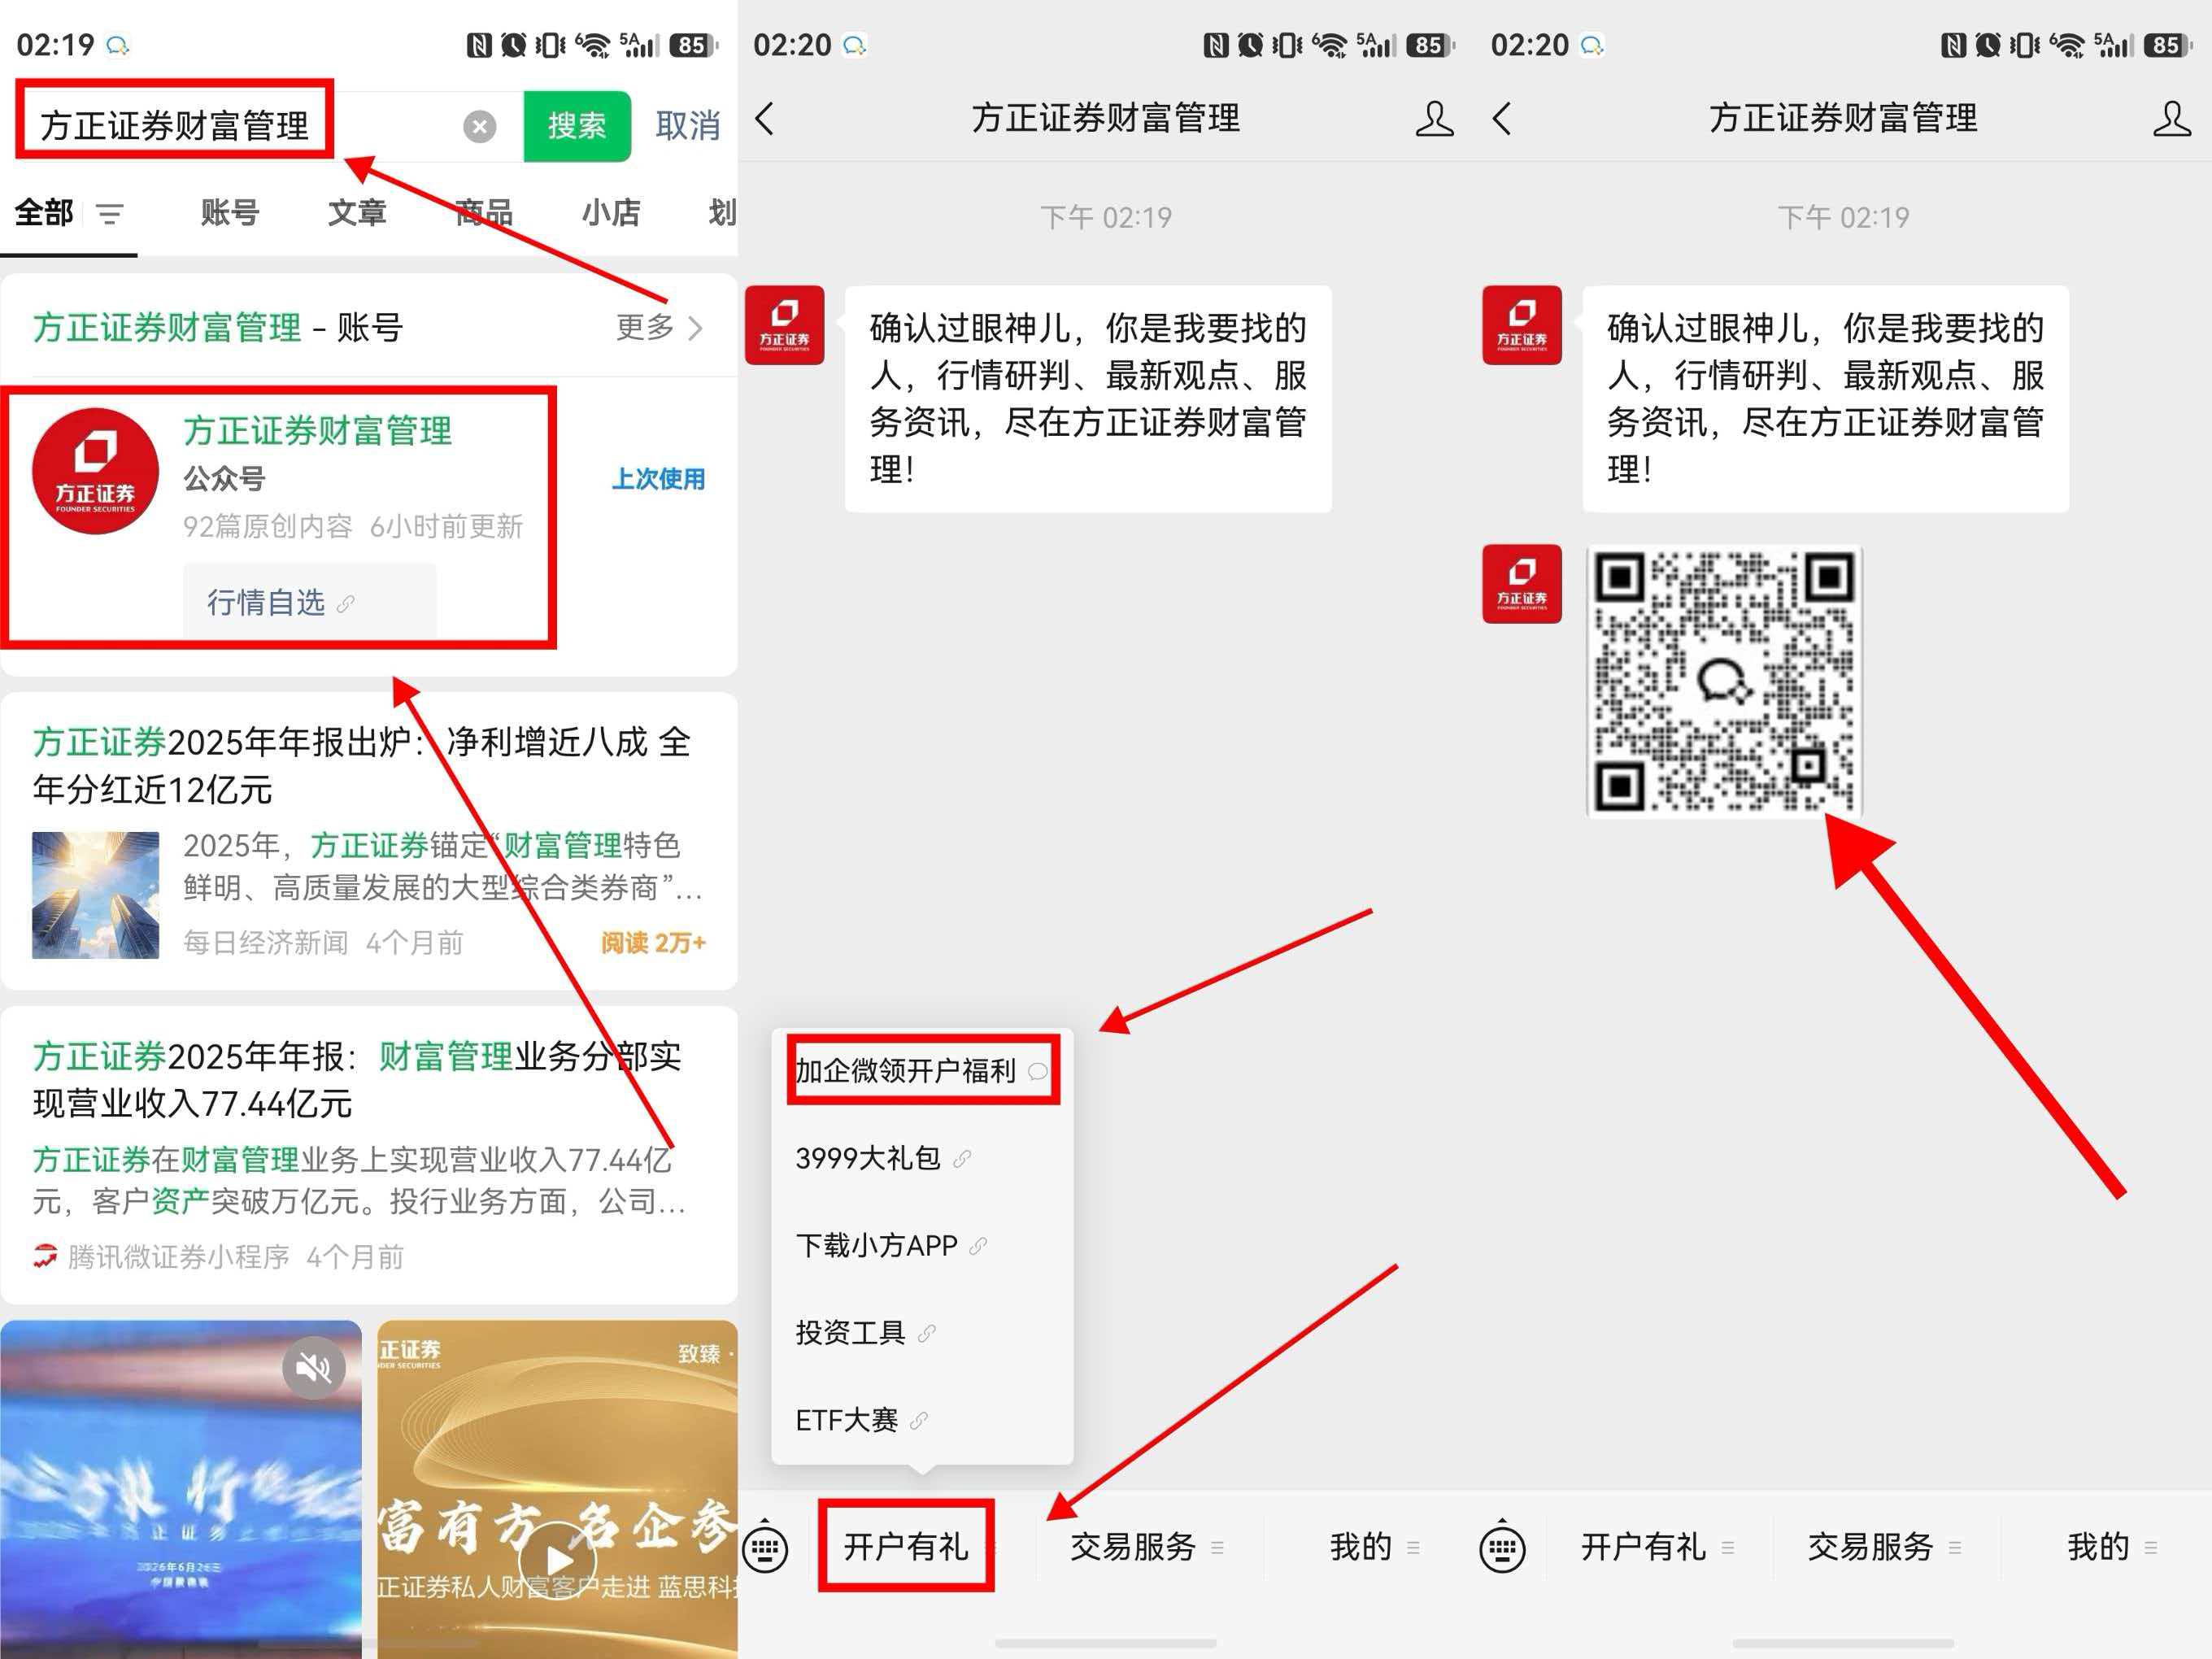Tap 阅读 2万+ read count

(x=653, y=942)
